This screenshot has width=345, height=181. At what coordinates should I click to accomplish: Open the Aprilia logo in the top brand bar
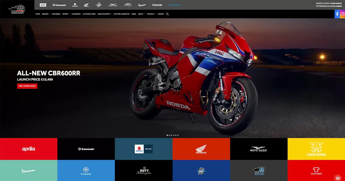(x=43, y=5)
